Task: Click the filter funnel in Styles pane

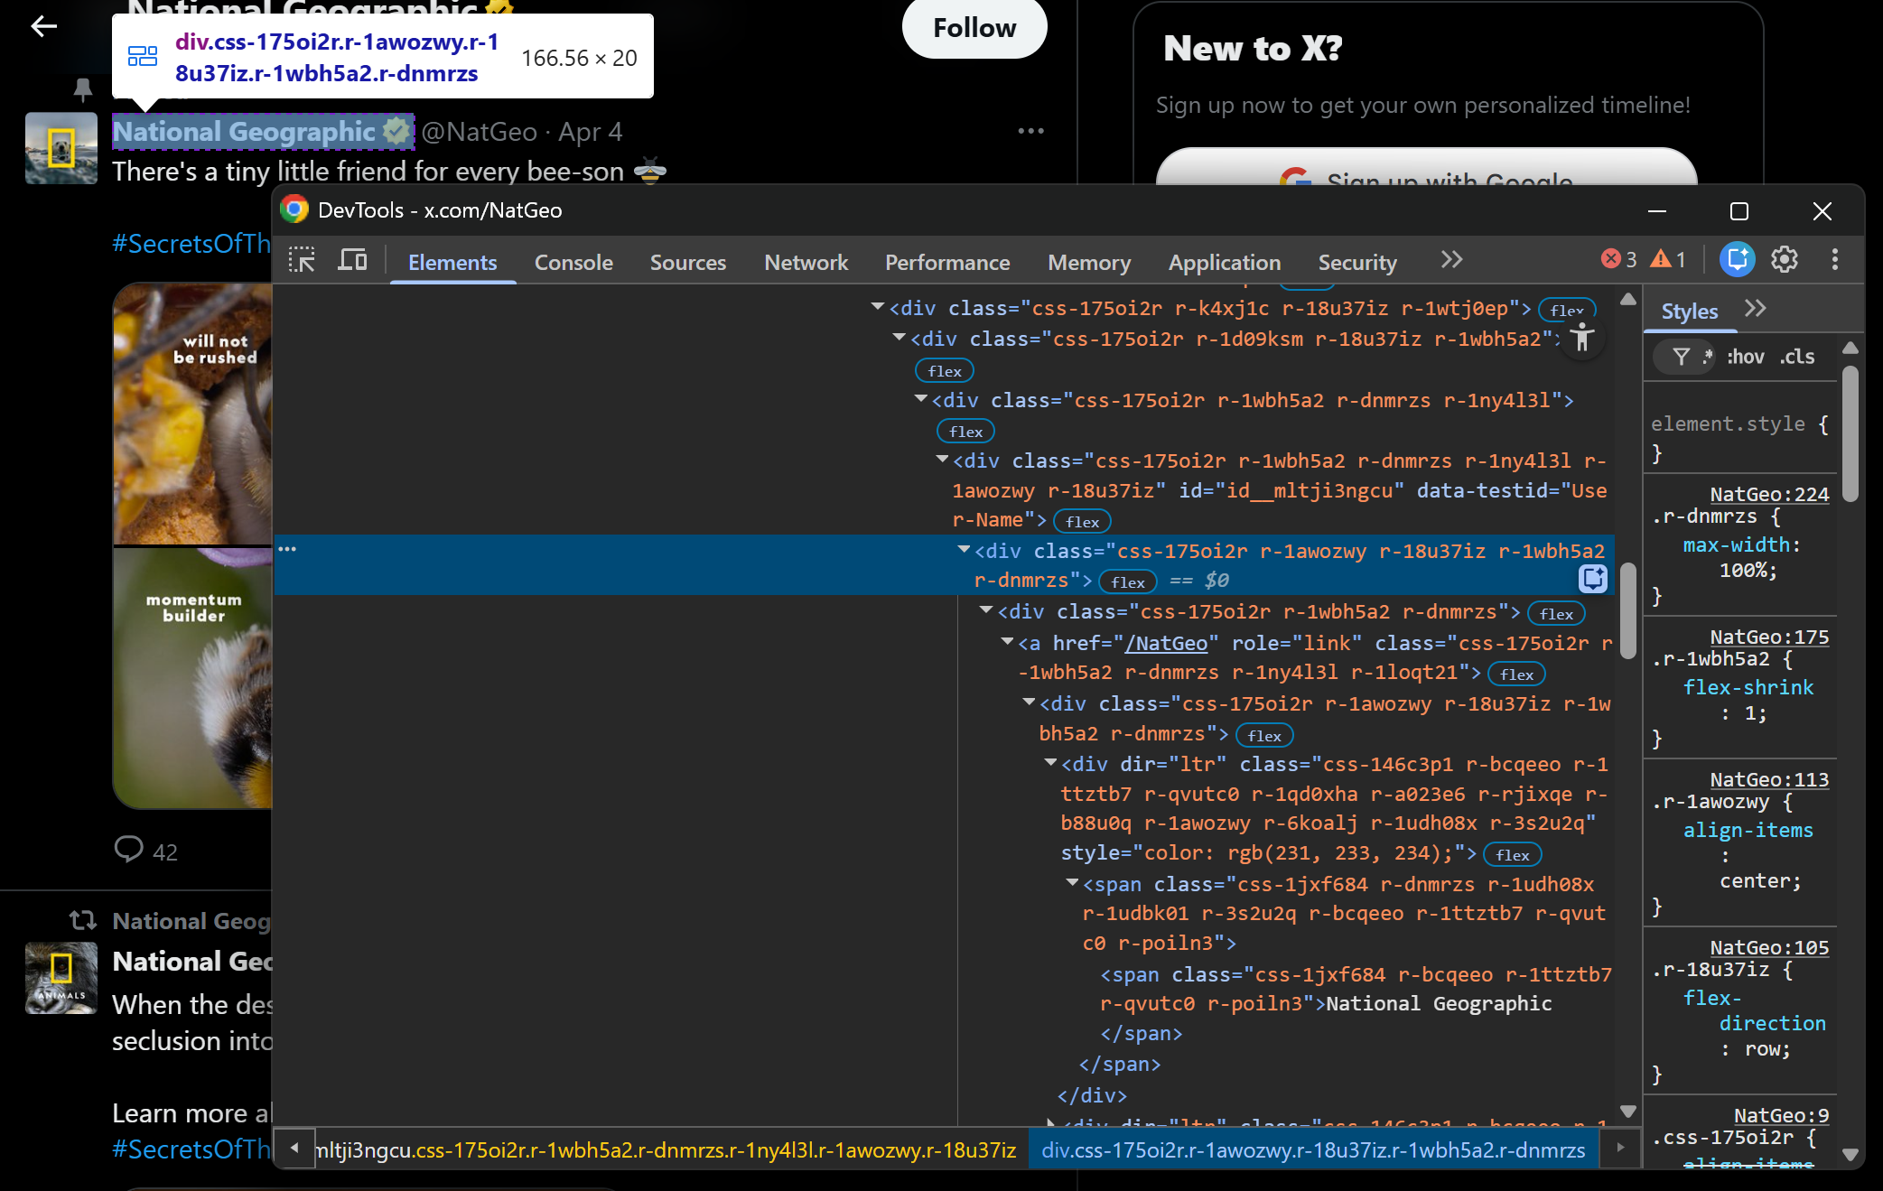Action: [x=1681, y=357]
